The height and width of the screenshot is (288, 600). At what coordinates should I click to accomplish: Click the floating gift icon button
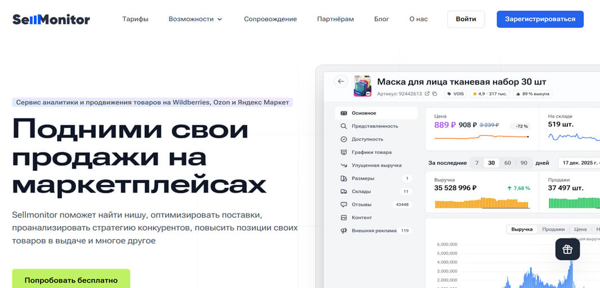567,249
